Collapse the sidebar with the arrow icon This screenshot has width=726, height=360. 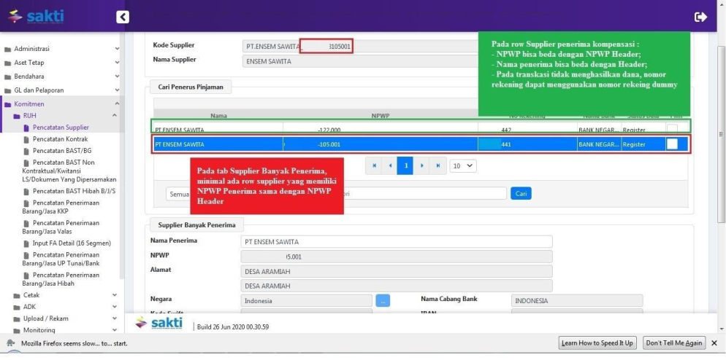[x=123, y=17]
